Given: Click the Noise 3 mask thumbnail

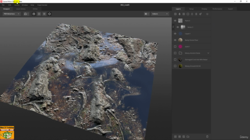Looking at the screenshot, I should click(x=183, y=27).
